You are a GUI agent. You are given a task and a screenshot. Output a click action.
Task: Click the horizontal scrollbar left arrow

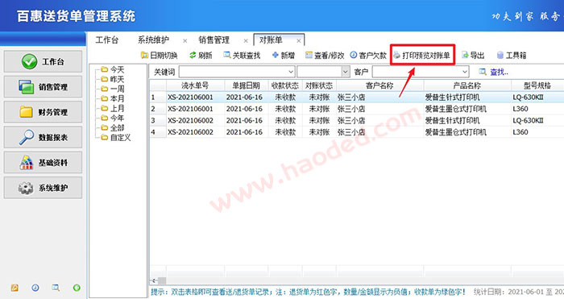point(154,280)
